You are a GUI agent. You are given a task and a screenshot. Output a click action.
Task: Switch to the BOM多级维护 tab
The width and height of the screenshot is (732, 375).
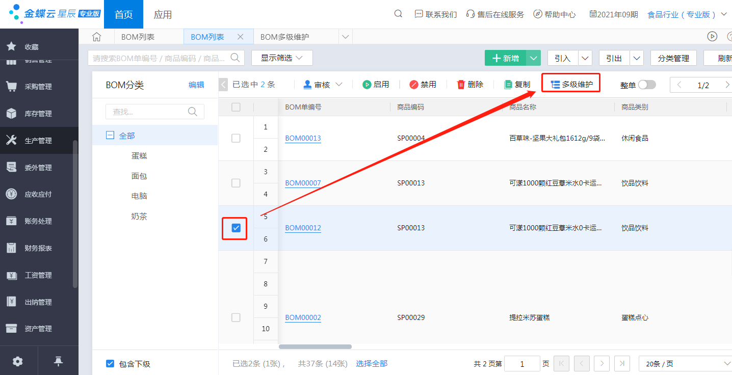click(x=283, y=36)
